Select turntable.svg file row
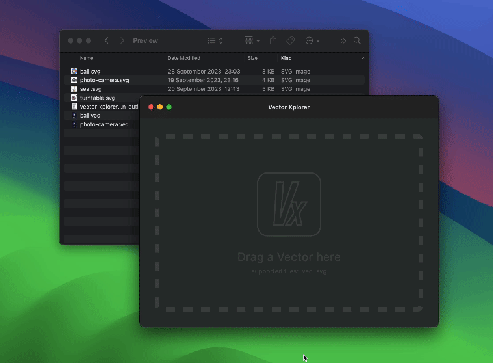 click(101, 98)
